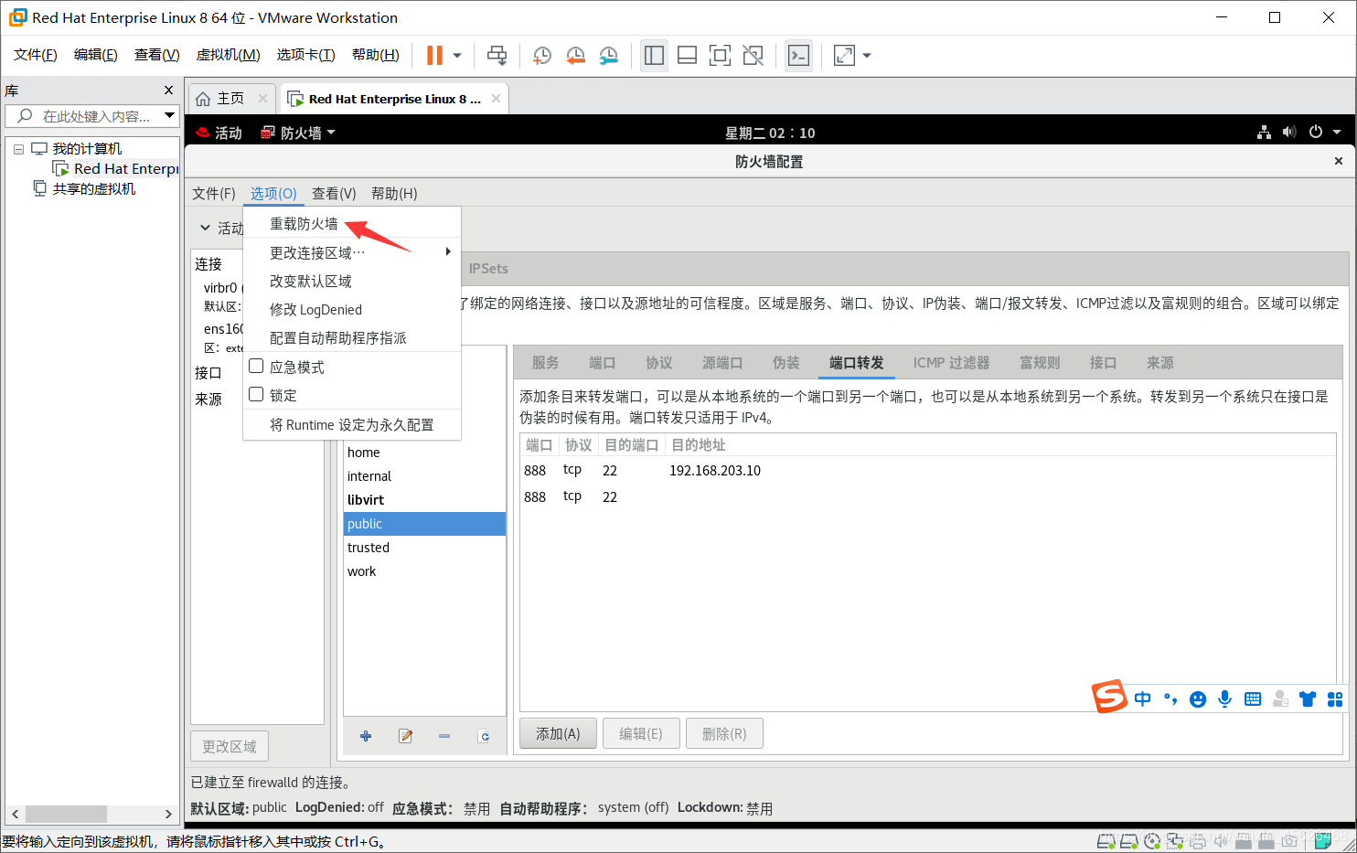Revert to snapshot using the clock-arrow icon
Viewport: 1357px width, 853px height.
575,56
